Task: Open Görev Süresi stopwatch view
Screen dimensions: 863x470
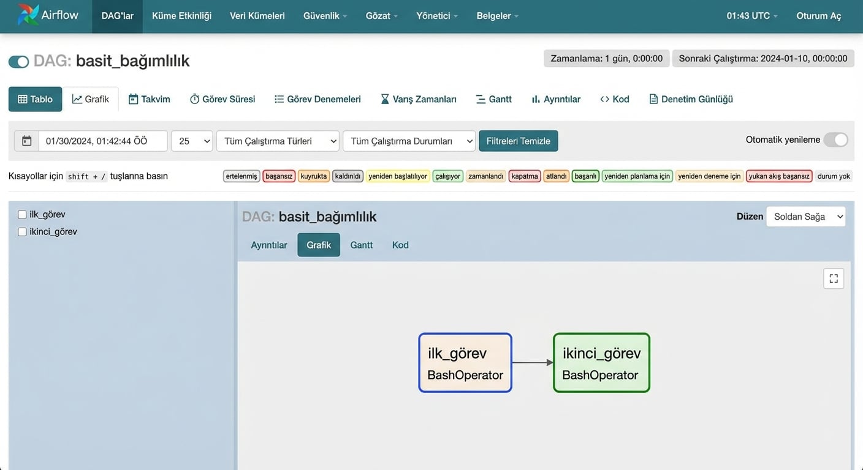Action: pos(222,99)
